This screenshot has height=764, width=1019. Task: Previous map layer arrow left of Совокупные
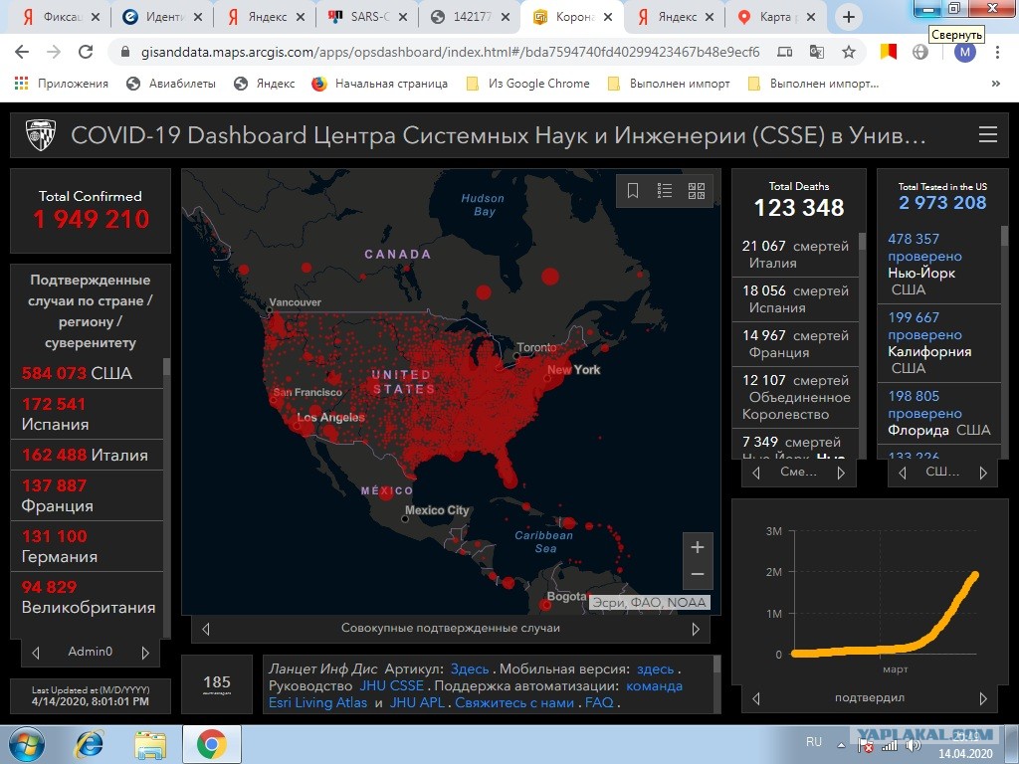click(206, 629)
